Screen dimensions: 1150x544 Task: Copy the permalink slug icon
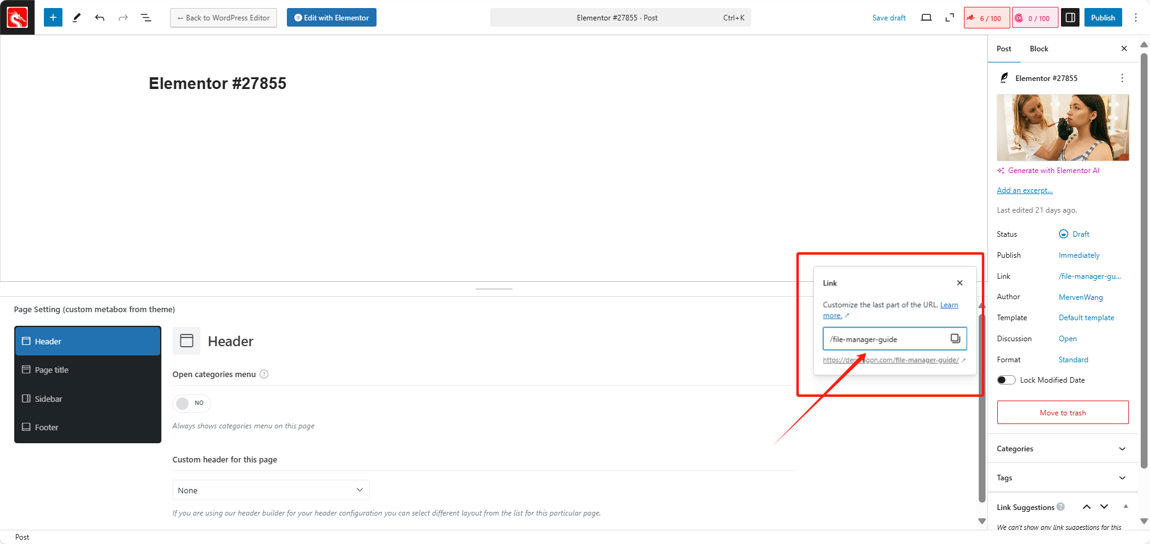click(955, 338)
